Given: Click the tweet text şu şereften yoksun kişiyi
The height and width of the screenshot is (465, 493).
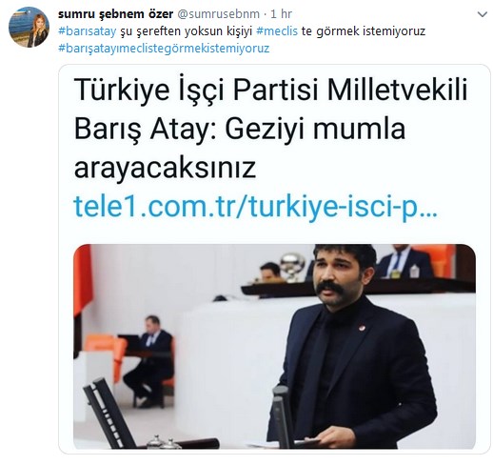Looking at the screenshot, I should [187, 31].
